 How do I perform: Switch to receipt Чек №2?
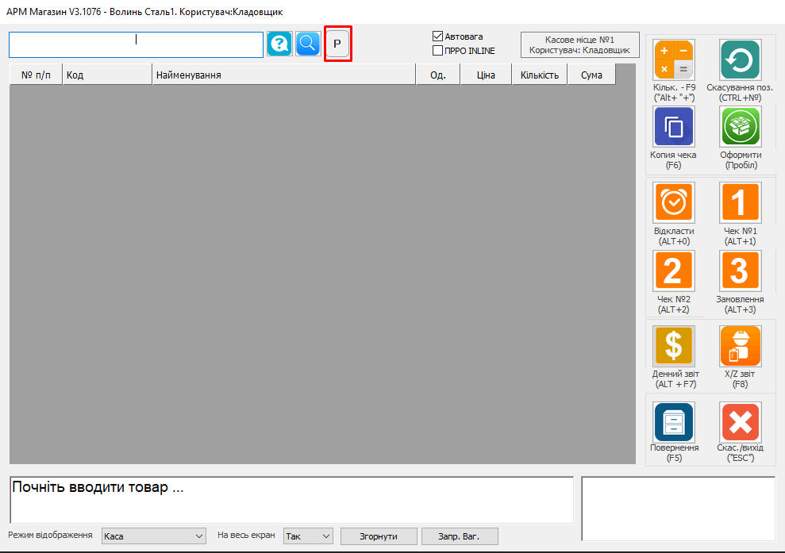673,271
